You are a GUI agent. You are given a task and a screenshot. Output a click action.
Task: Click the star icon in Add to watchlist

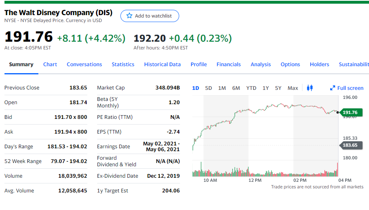(x=129, y=16)
